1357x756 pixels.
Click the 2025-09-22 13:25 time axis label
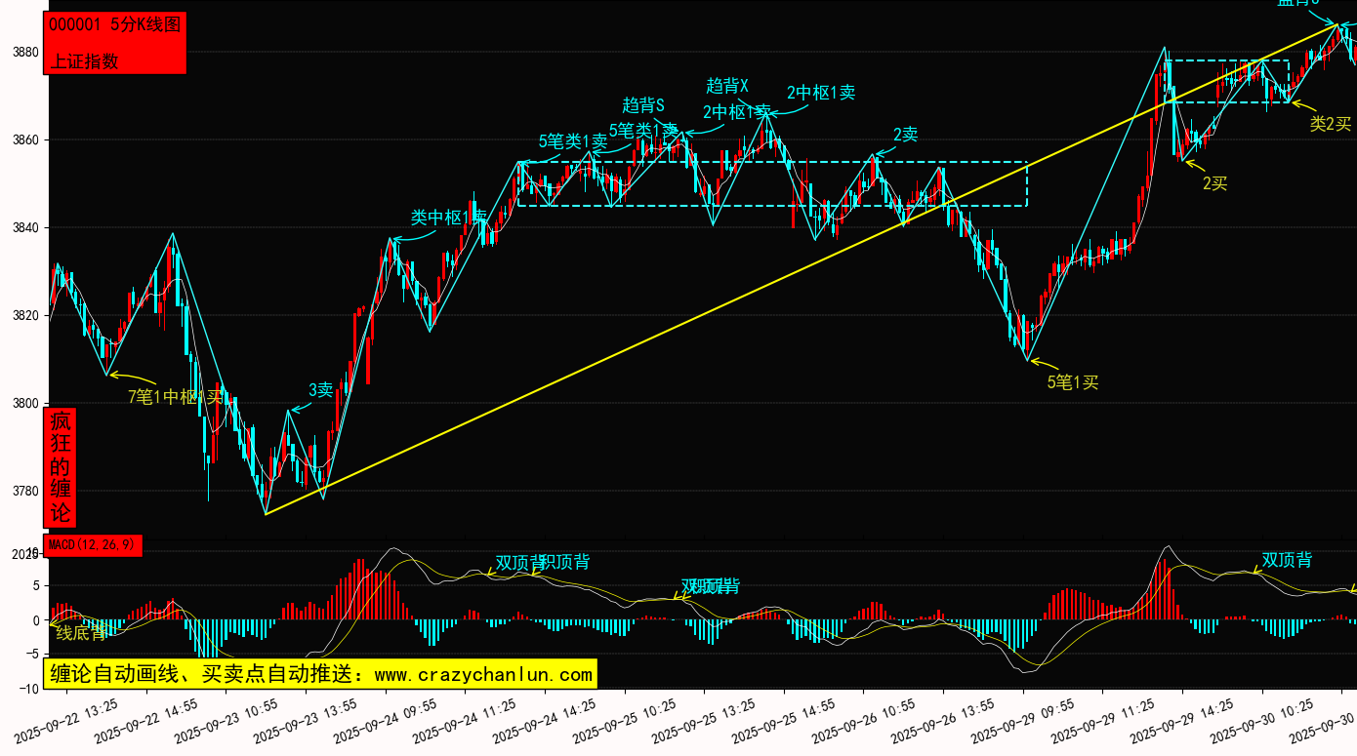[x=68, y=720]
